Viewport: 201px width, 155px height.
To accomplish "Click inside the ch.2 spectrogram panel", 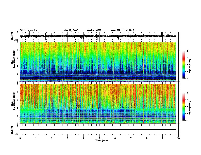I will coord(98,104).
